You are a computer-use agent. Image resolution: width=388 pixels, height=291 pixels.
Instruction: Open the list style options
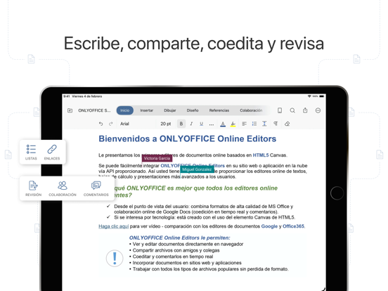point(254,124)
